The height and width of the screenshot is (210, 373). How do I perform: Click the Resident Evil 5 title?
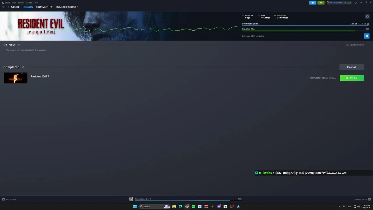(40, 76)
